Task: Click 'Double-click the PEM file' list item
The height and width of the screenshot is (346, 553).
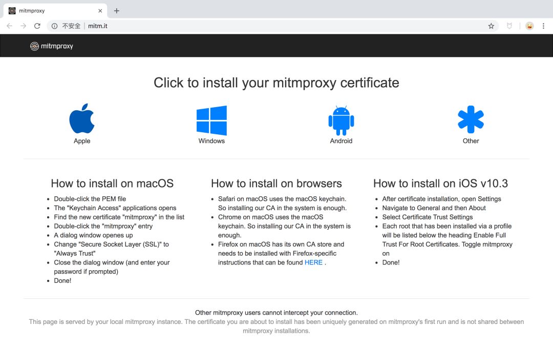Action: (x=90, y=199)
